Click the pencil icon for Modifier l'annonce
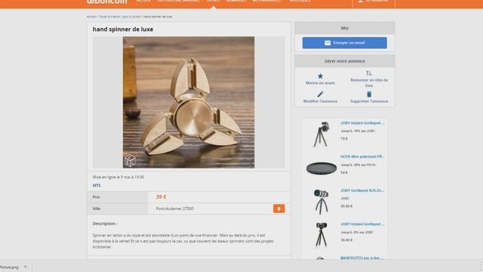This screenshot has width=483, height=272. coord(320,94)
